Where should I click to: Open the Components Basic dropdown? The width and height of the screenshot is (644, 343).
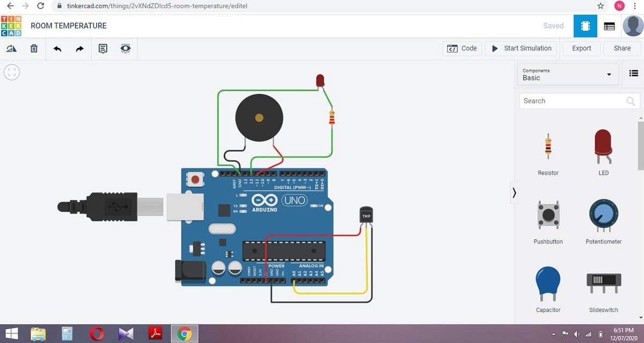pyautogui.click(x=568, y=74)
